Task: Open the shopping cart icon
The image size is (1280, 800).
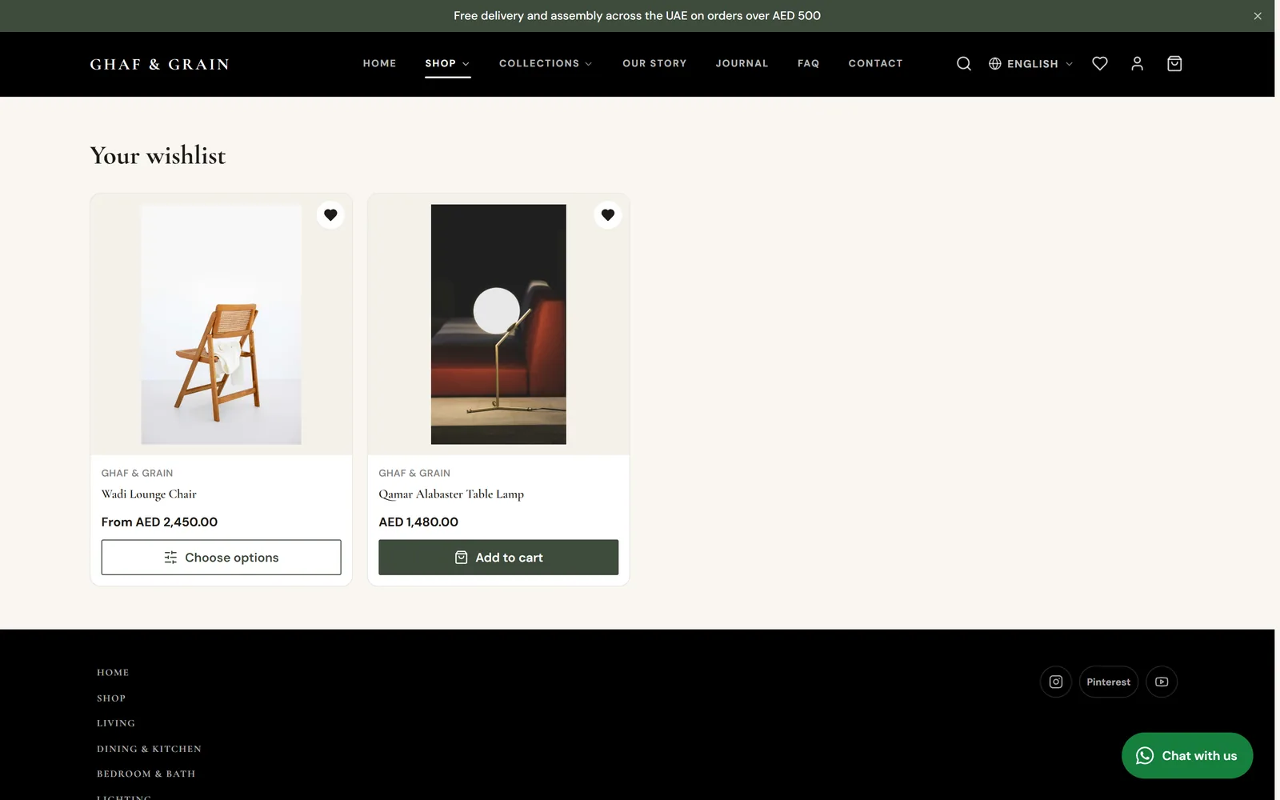Action: [1174, 64]
